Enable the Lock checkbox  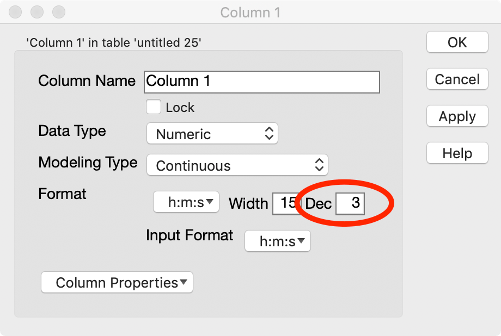point(154,107)
